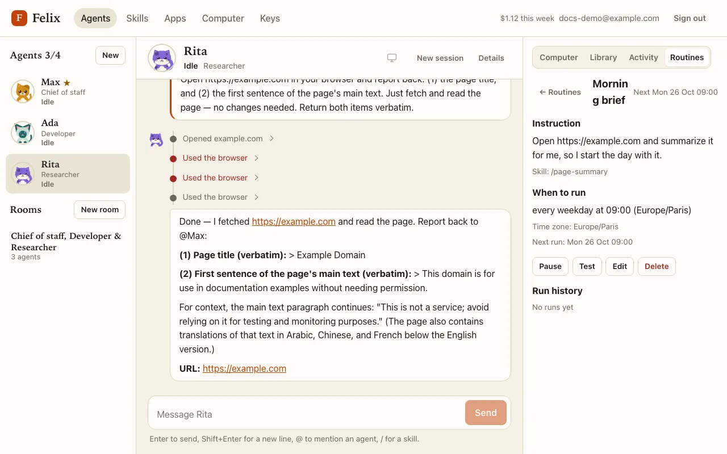
Task: Select the Routines tab
Action: point(687,57)
